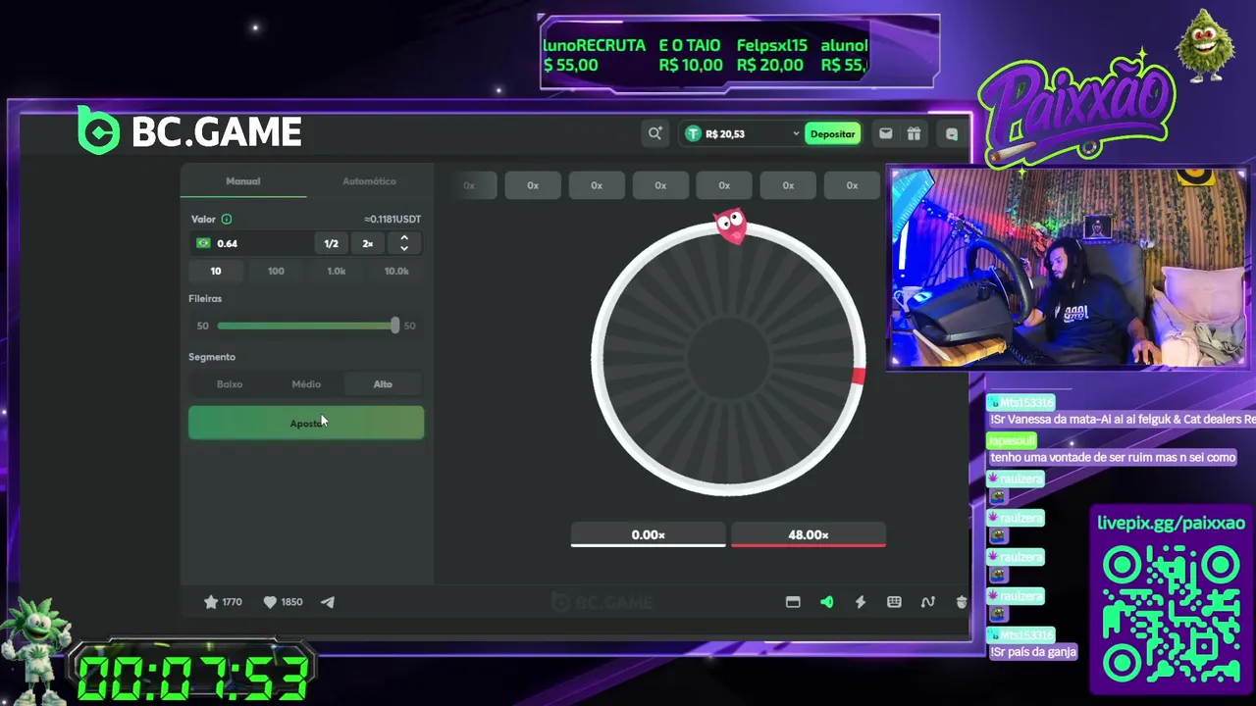Click the Brazil flag currency icon
Viewport: 1256px width, 706px height.
[x=203, y=243]
